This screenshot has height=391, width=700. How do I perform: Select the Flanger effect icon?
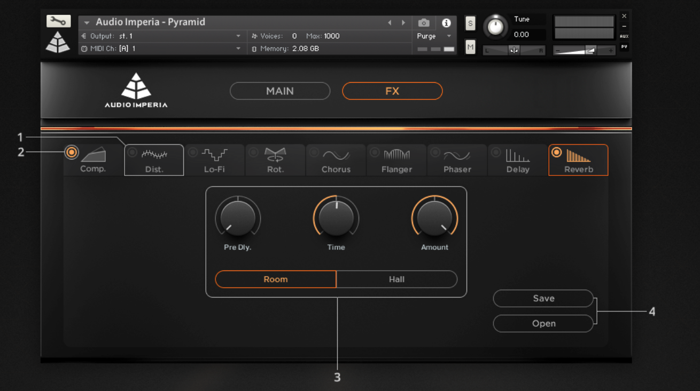(396, 159)
